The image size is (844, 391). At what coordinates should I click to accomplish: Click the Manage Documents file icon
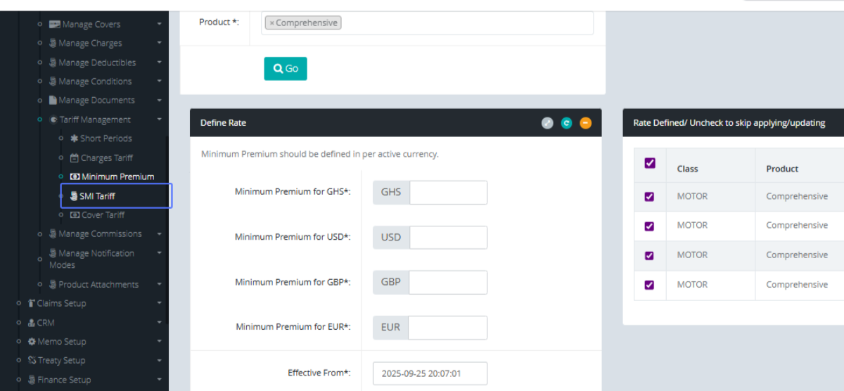53,101
